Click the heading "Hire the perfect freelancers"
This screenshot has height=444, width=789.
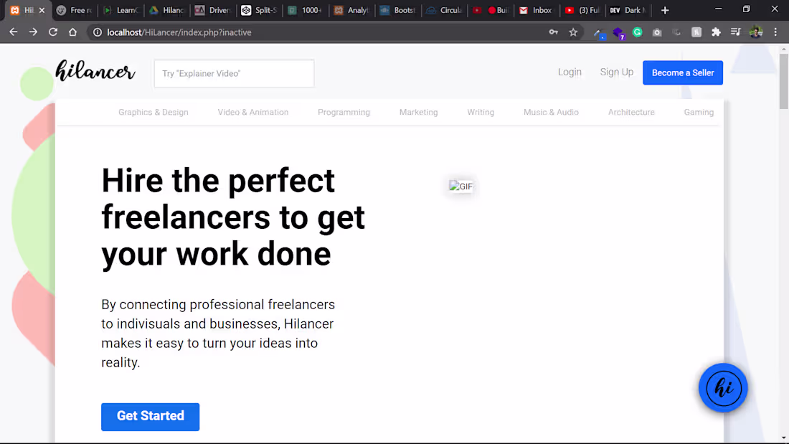[233, 217]
